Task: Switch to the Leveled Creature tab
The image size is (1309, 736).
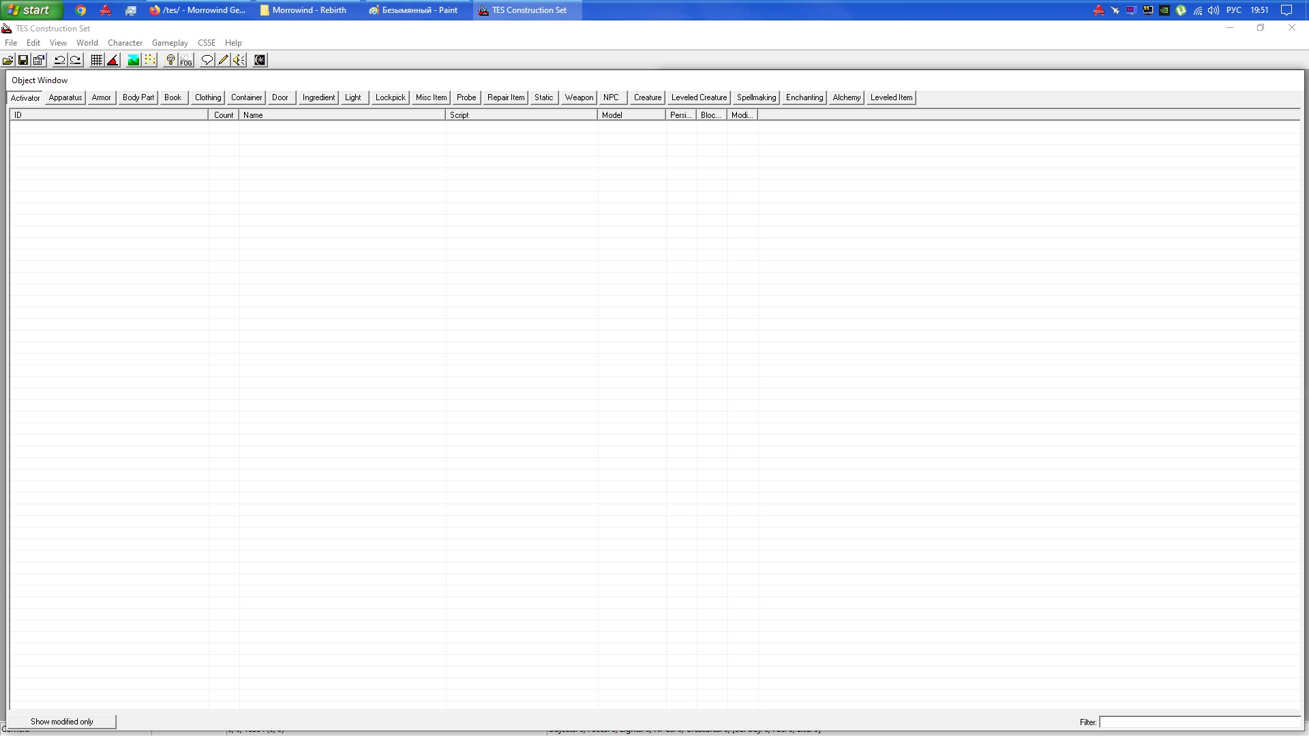Action: [699, 97]
